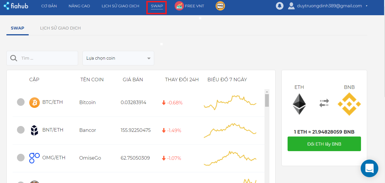Viewport: 385px width, 183px height.
Task: Click the Đổi ETH lấy BNB button
Action: pyautogui.click(x=324, y=144)
